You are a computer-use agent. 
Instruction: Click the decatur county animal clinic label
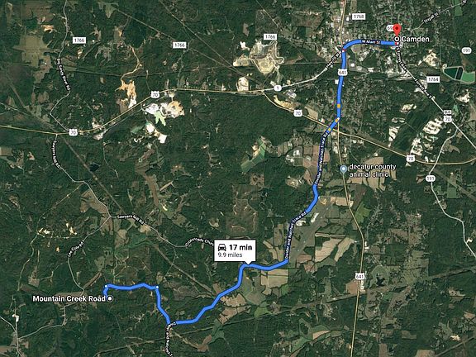tap(373, 170)
